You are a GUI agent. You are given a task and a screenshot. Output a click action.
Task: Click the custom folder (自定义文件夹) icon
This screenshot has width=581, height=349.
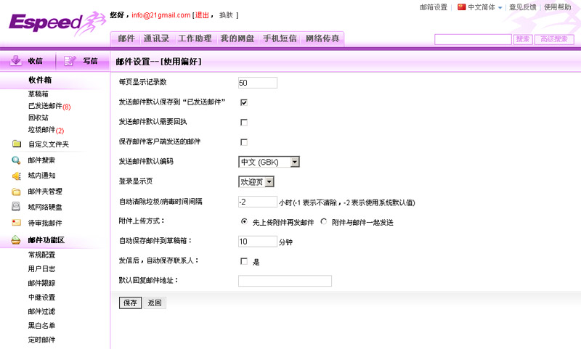tap(16, 144)
